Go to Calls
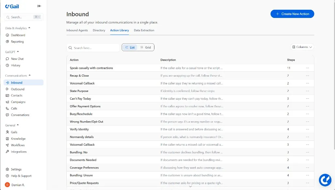This screenshot has width=335, height=190. pos(14,109)
